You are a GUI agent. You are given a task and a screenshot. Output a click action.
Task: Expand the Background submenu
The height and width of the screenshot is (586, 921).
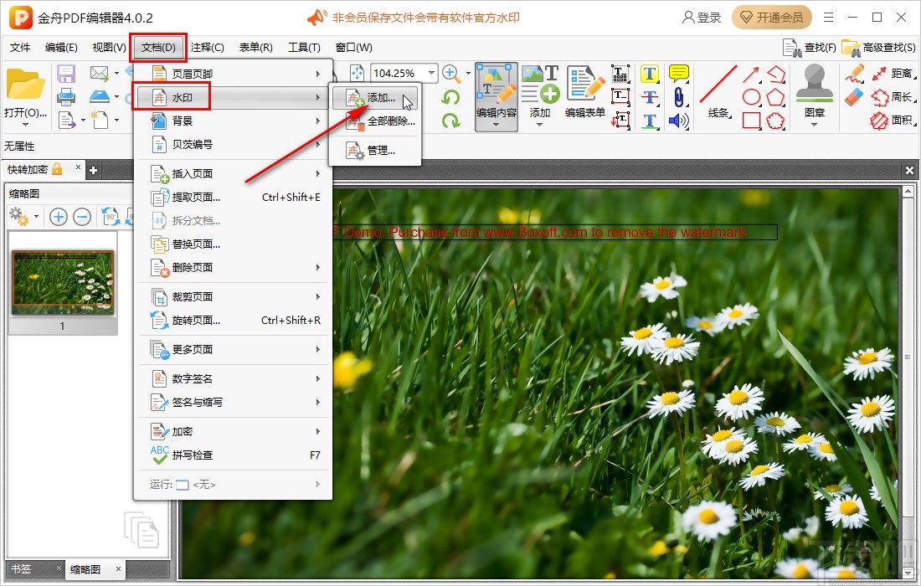(x=235, y=121)
